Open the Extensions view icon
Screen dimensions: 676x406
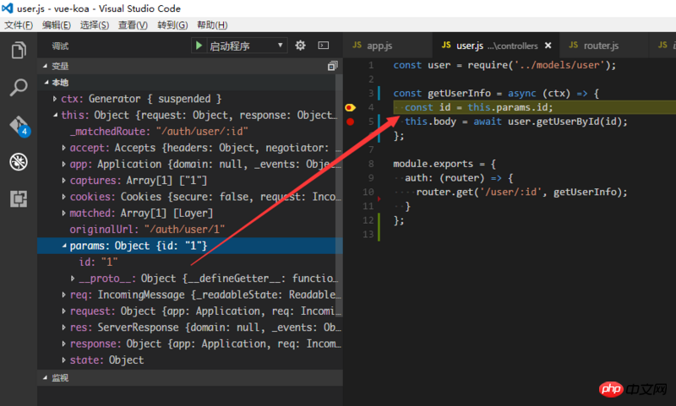pyautogui.click(x=18, y=198)
